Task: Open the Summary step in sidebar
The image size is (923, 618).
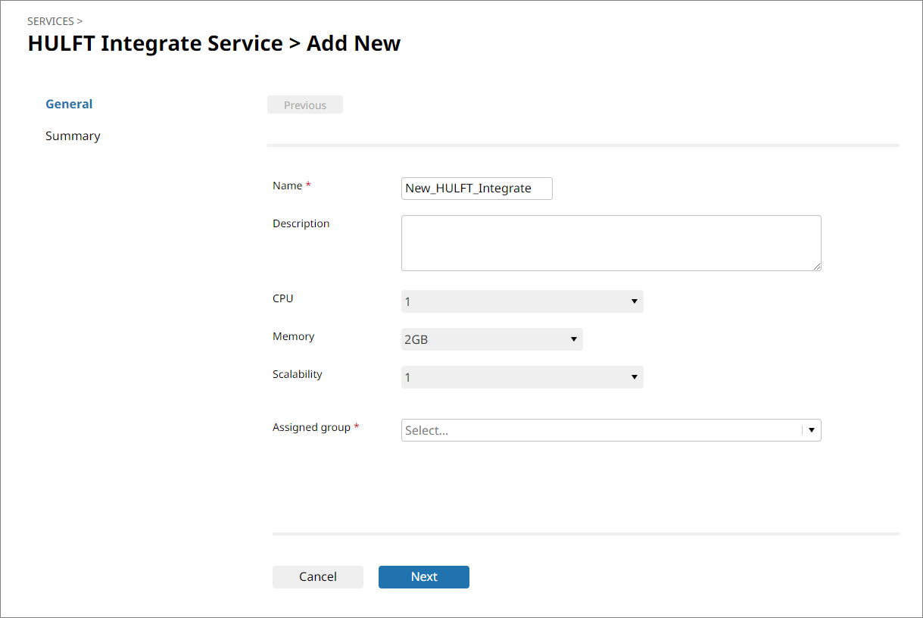Action: 73,136
